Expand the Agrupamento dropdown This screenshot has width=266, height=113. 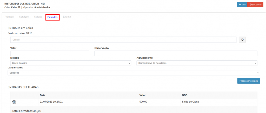pos(197,63)
